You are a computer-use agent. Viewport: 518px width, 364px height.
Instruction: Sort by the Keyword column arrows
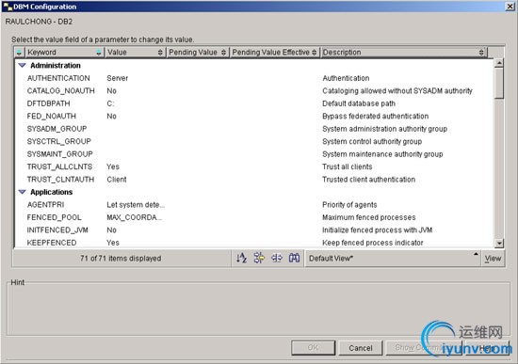[x=99, y=52]
